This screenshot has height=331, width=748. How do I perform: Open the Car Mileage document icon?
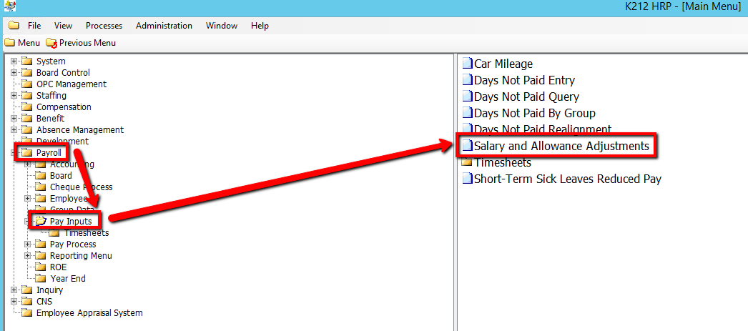(x=468, y=64)
